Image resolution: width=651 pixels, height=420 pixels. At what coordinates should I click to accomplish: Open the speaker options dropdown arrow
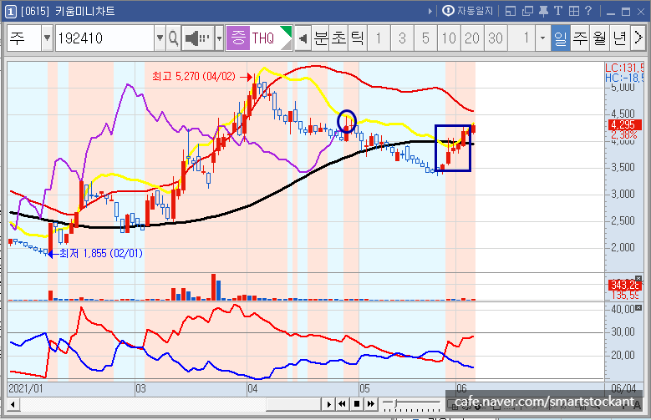click(219, 38)
